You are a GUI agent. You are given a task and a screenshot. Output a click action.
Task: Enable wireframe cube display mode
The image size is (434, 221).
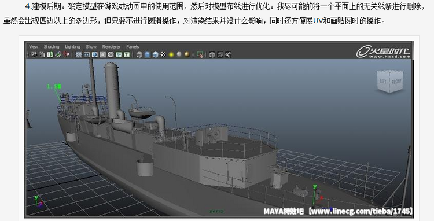[139, 55]
